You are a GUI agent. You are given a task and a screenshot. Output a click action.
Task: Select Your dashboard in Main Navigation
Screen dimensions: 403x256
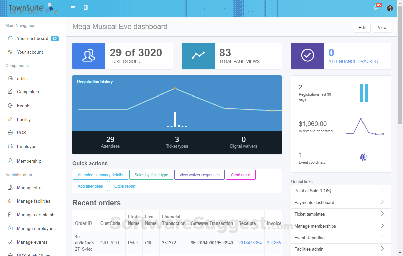pyautogui.click(x=32, y=38)
